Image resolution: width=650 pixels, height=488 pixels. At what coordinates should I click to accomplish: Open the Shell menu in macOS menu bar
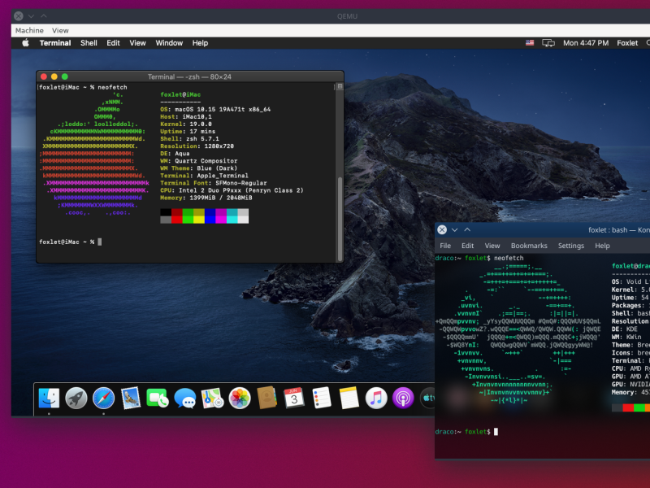coord(89,43)
